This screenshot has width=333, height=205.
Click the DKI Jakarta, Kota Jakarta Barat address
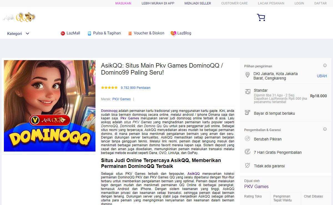point(276,76)
